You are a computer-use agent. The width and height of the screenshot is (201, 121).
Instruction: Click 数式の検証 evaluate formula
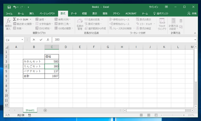[x=144, y=28]
